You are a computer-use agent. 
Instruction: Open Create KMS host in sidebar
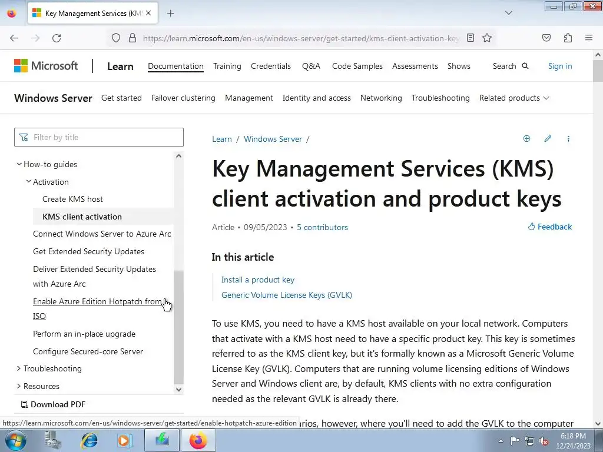(72, 199)
